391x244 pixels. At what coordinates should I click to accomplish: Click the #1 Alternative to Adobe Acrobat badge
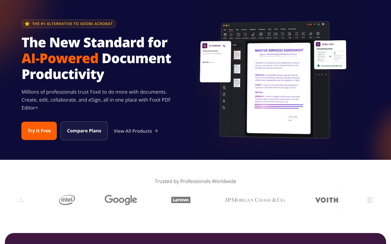click(69, 24)
